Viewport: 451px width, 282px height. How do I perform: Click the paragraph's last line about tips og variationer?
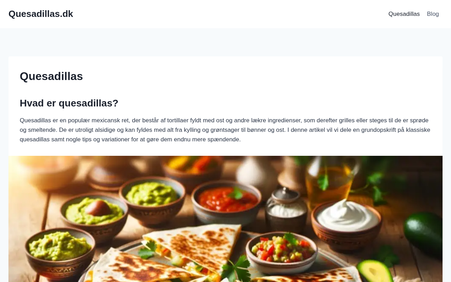coord(130,139)
